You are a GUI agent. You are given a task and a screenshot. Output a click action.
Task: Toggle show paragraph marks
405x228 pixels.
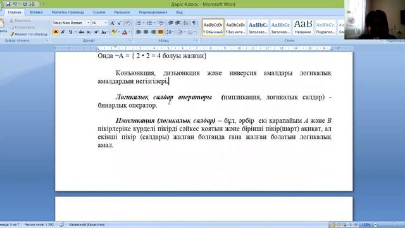point(194,23)
